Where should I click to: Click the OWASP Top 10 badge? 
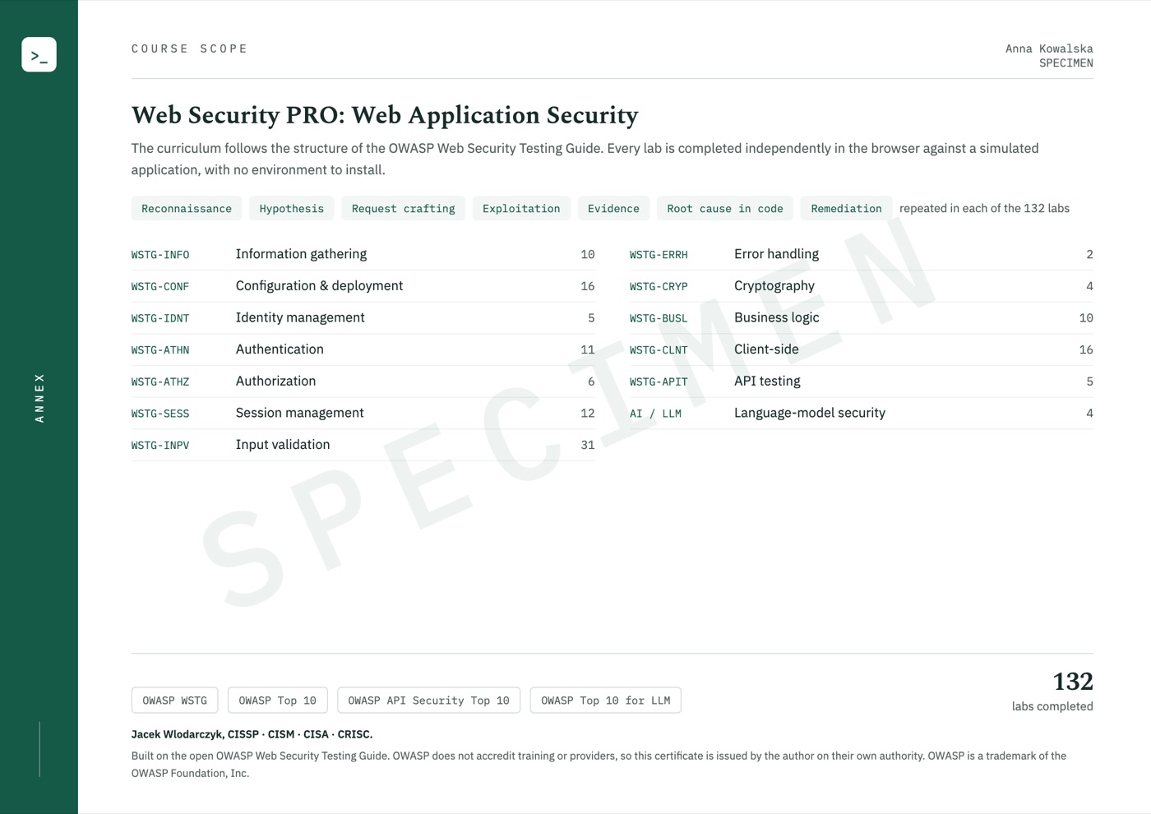278,701
